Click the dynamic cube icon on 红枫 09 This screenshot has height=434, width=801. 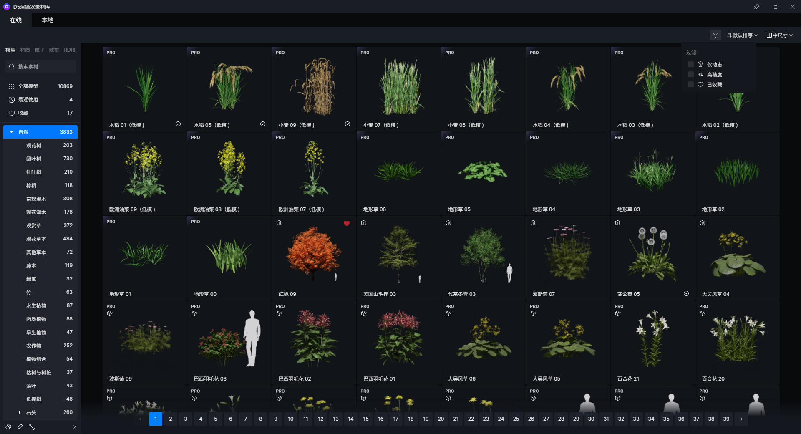pyautogui.click(x=279, y=223)
